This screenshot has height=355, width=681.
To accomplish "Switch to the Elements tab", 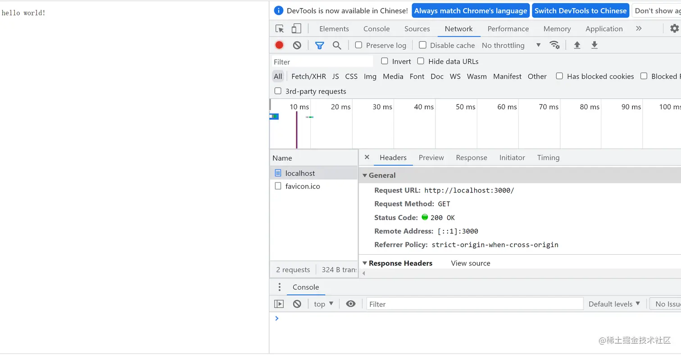I will click(x=334, y=29).
